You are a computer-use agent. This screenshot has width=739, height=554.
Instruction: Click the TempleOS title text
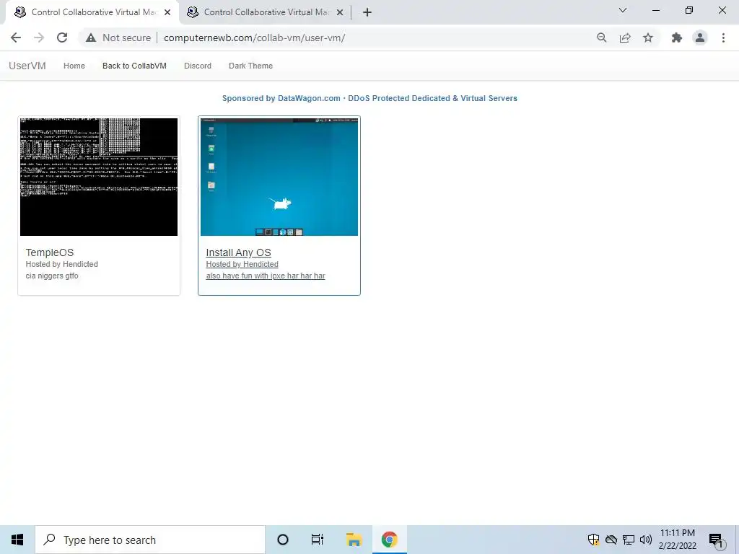(x=50, y=252)
